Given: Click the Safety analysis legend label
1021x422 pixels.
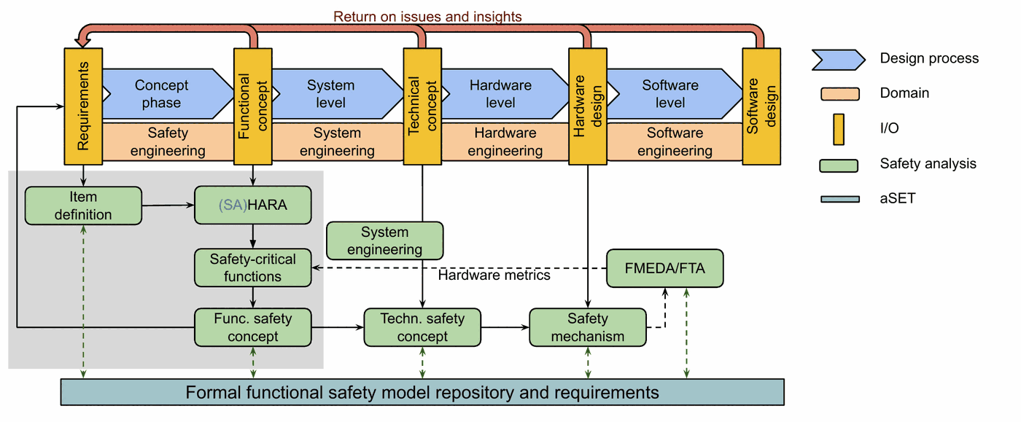Looking at the screenshot, I should click(928, 164).
